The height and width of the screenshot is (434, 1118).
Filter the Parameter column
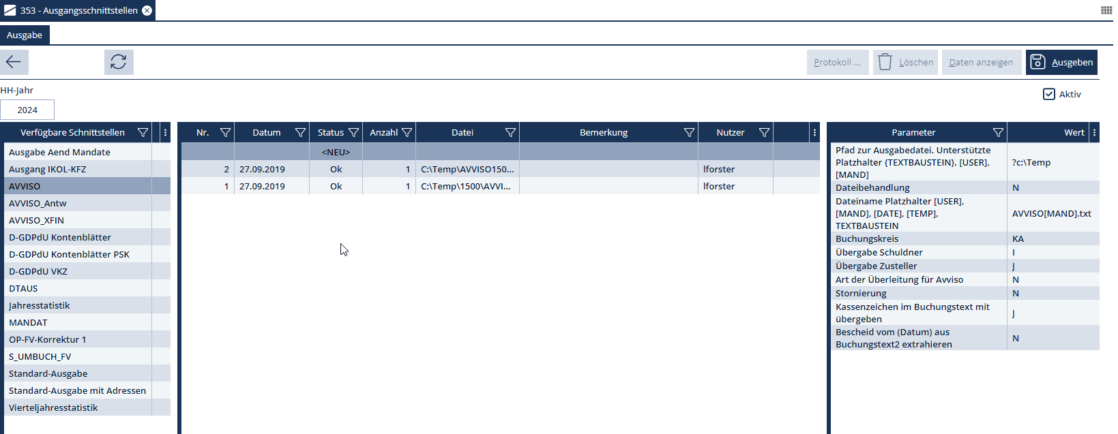tap(998, 133)
